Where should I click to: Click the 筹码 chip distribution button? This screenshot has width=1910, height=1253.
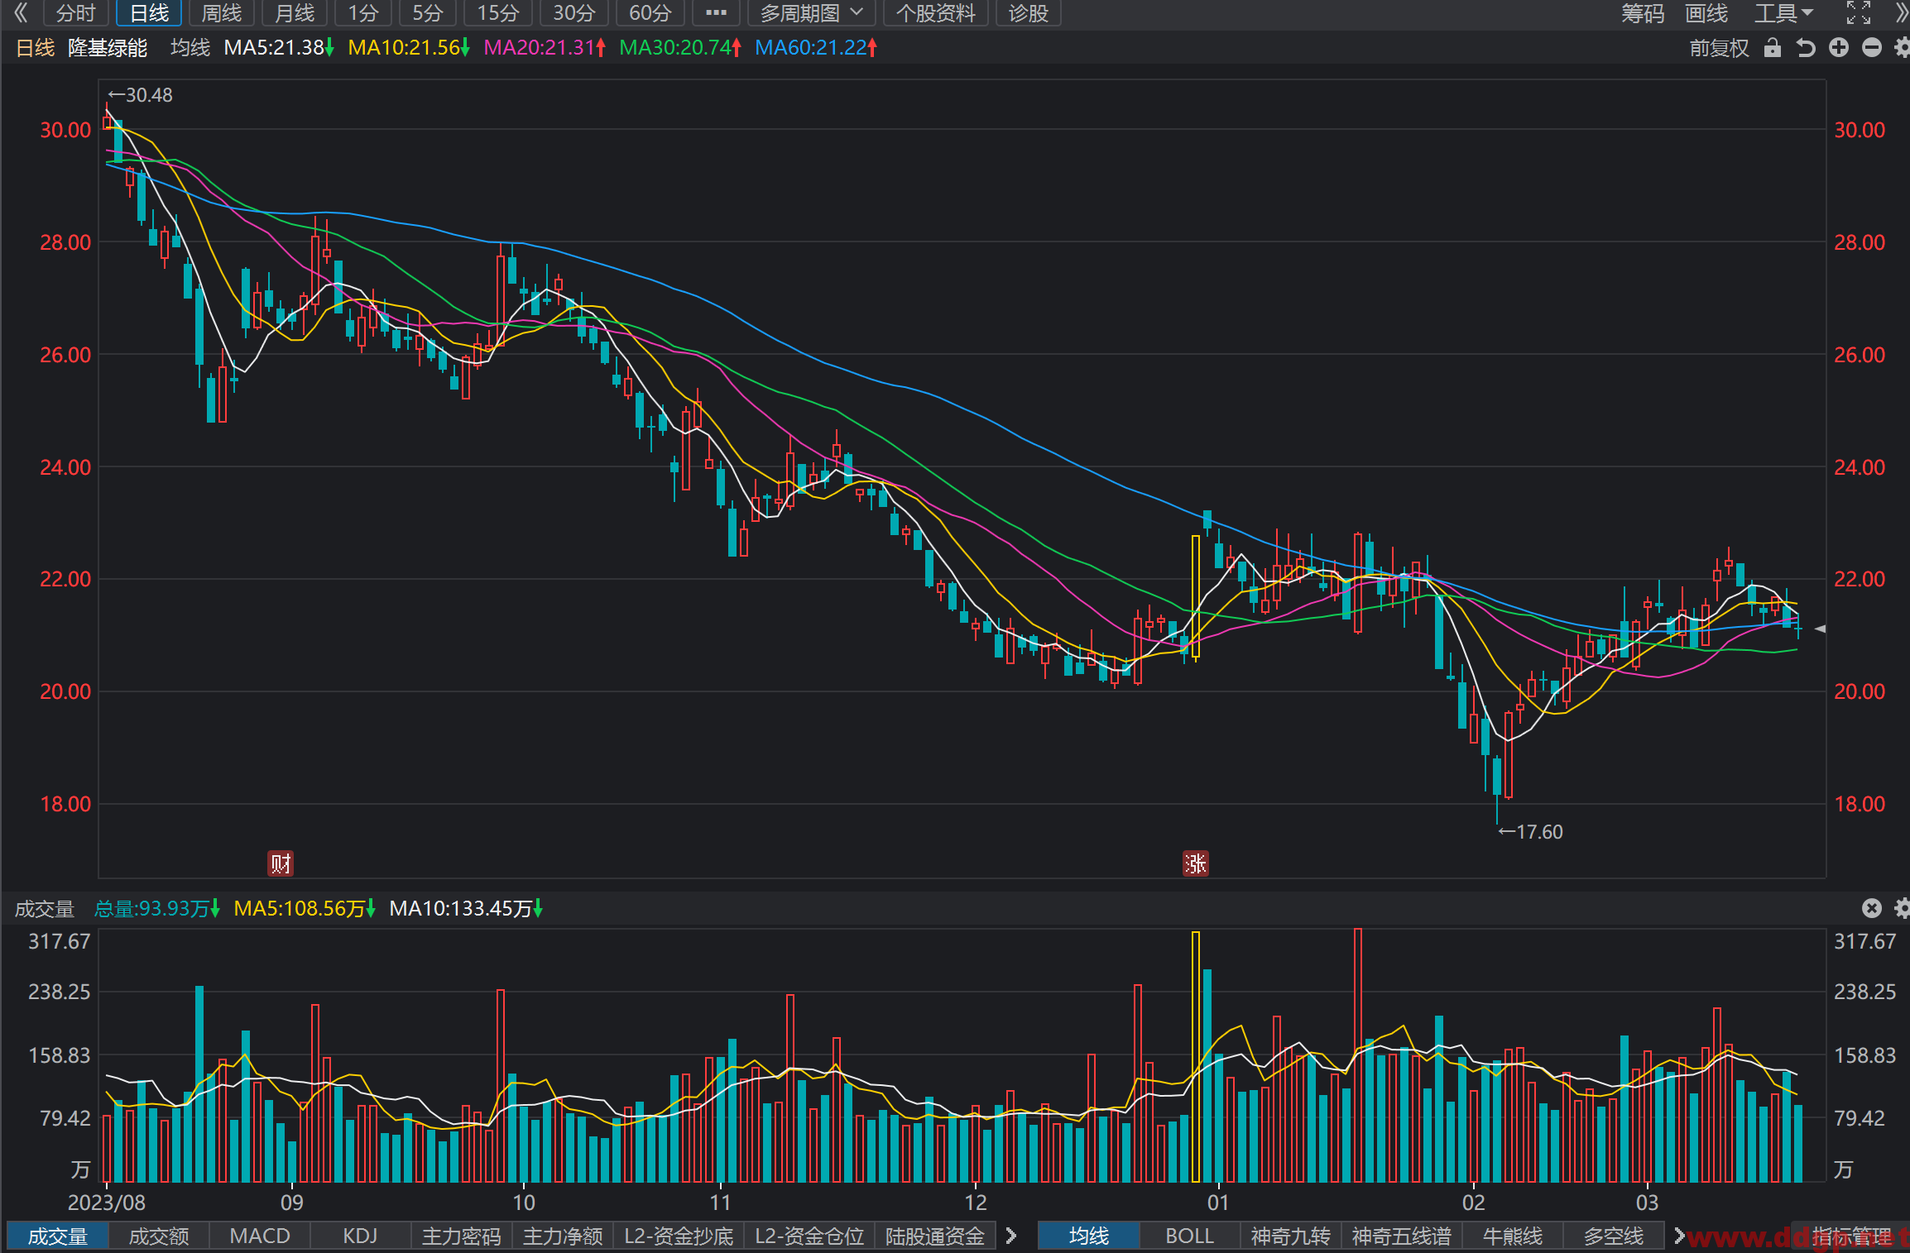point(1642,13)
